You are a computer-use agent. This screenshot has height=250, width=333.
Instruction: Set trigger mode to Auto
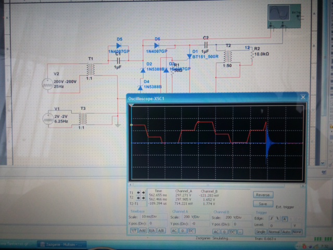point(287,231)
